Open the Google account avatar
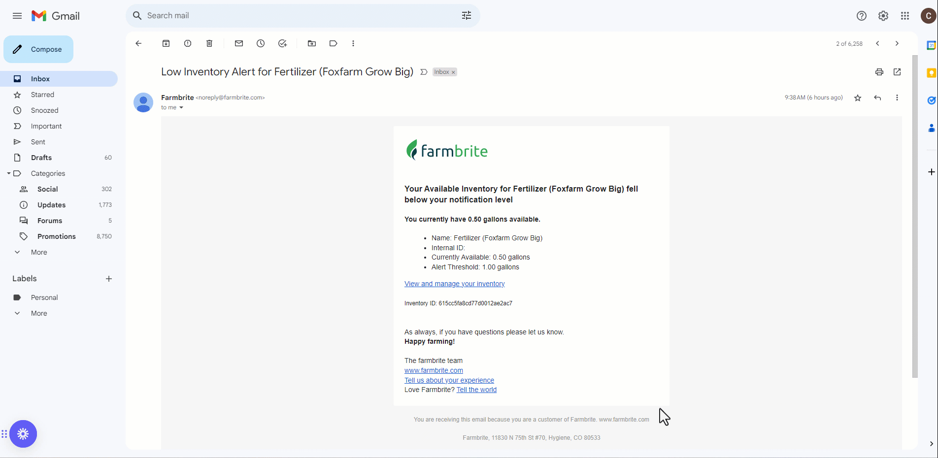938x458 pixels. click(x=929, y=16)
